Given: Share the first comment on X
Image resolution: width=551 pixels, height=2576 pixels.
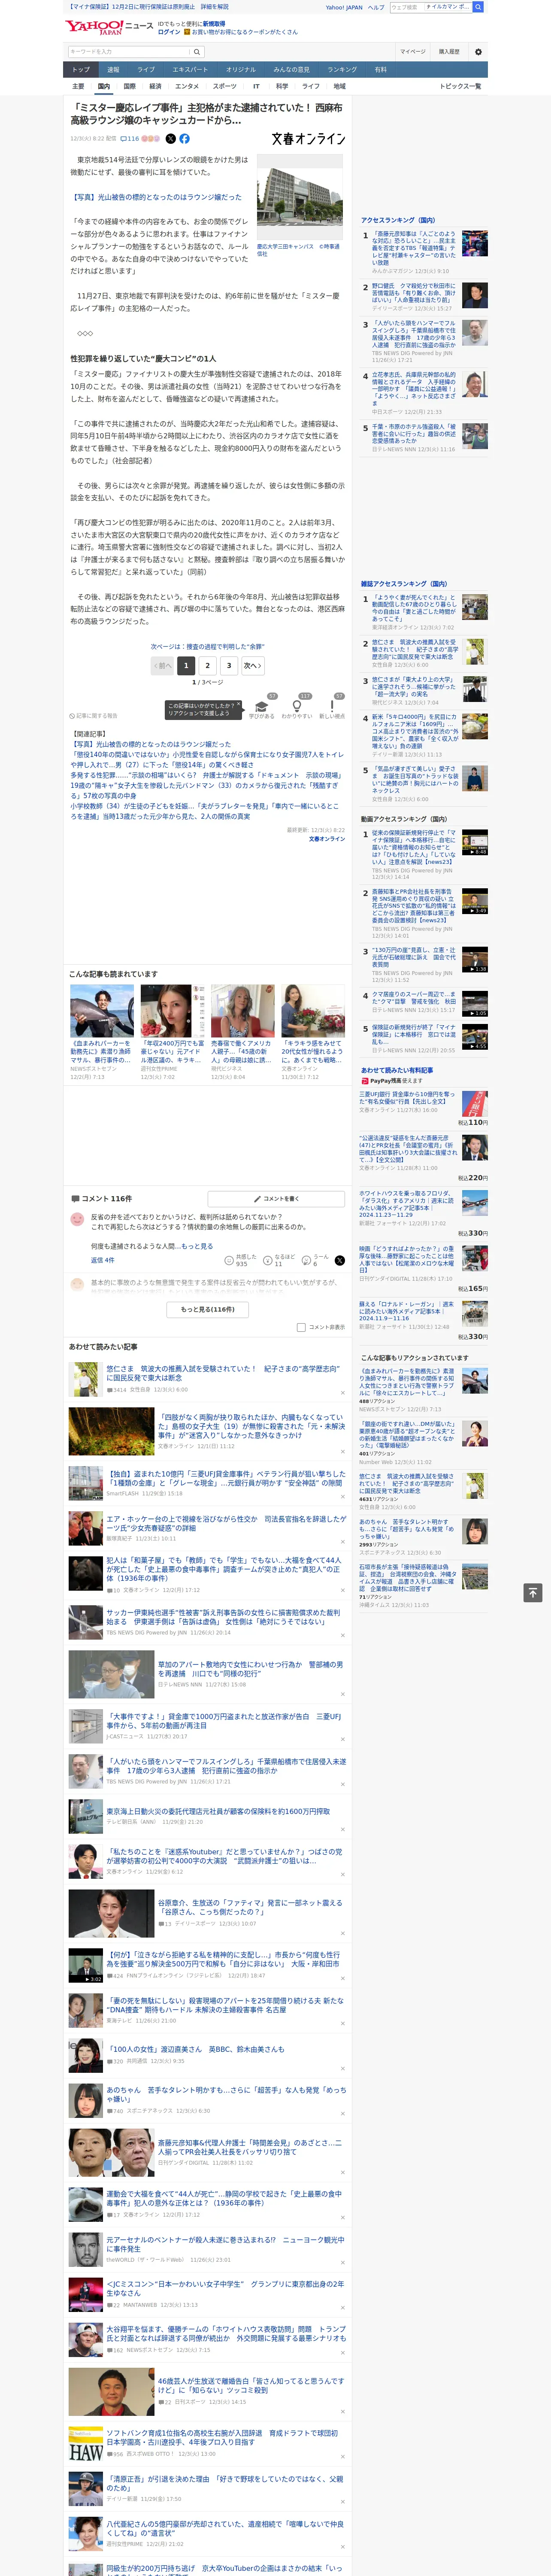Looking at the screenshot, I should coord(339,1261).
